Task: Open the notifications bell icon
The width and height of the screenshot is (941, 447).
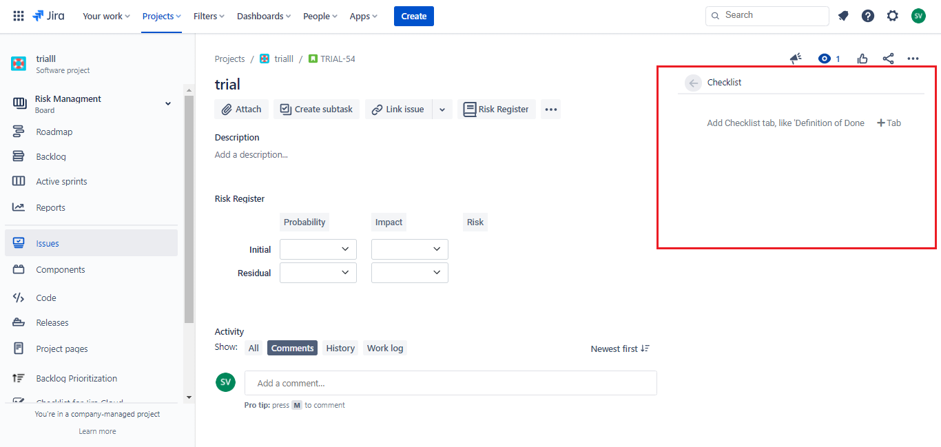Action: (x=843, y=16)
